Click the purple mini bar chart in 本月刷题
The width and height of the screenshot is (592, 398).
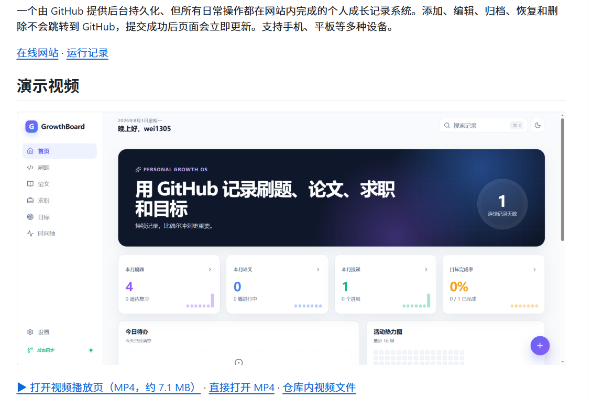(x=200, y=301)
